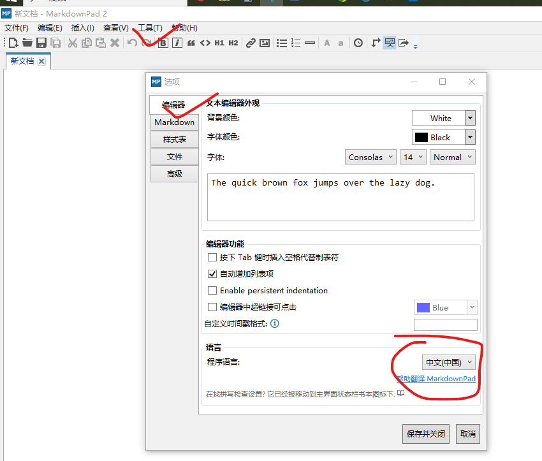
Task: Open Normal font weight dropdown
Action: (x=453, y=157)
